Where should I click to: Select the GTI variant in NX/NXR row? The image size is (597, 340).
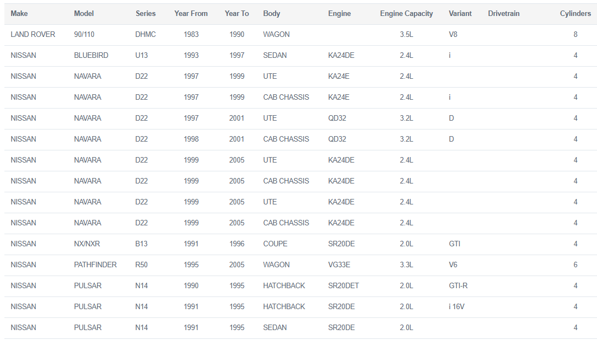coord(455,244)
